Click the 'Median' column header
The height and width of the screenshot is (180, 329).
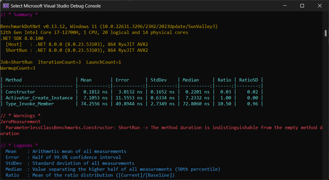[191, 80]
